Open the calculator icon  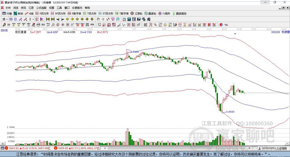129,19
